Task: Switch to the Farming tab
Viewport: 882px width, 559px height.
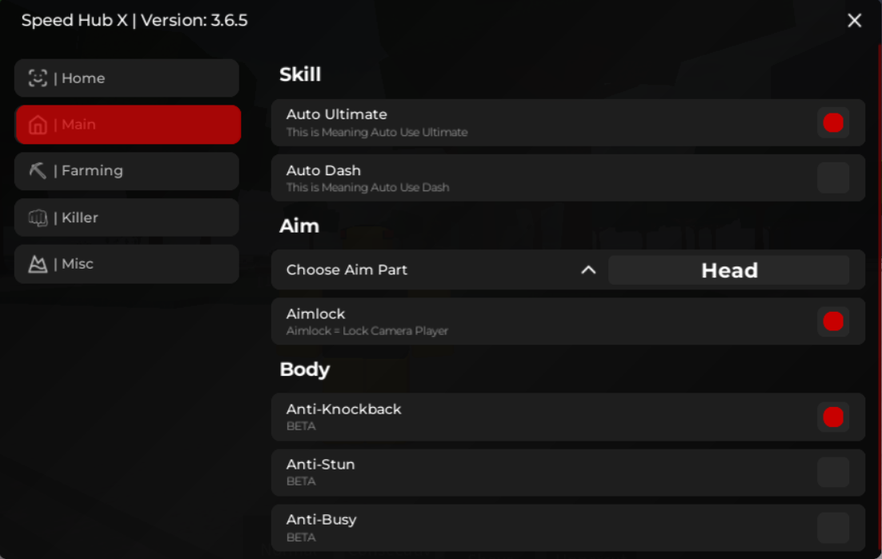Action: coord(126,170)
